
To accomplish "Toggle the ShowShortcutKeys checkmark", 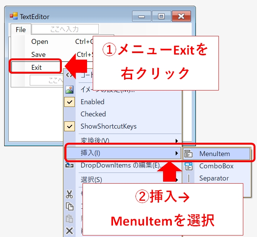I will click(70, 126).
